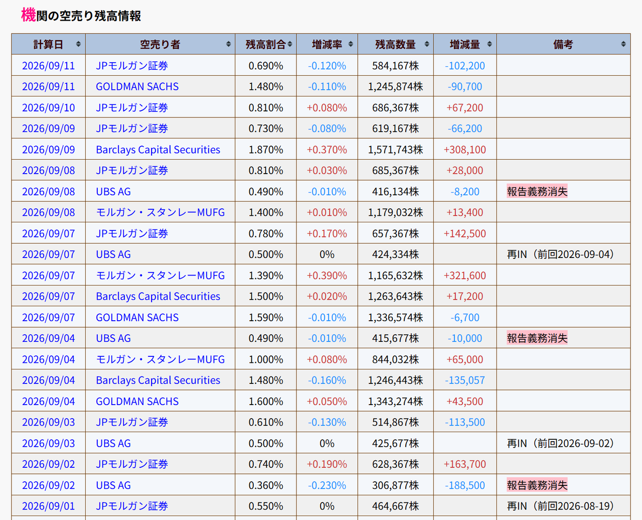Open JPモルガン証券 link dated 2026/09/11
The image size is (642, 520).
click(132, 65)
